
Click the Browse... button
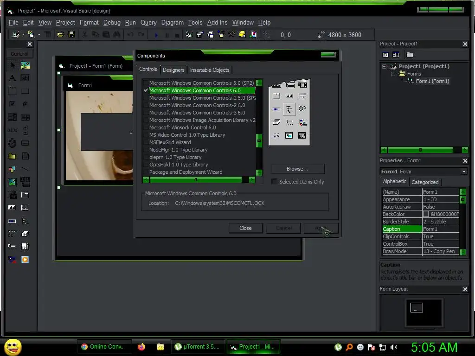click(x=297, y=169)
